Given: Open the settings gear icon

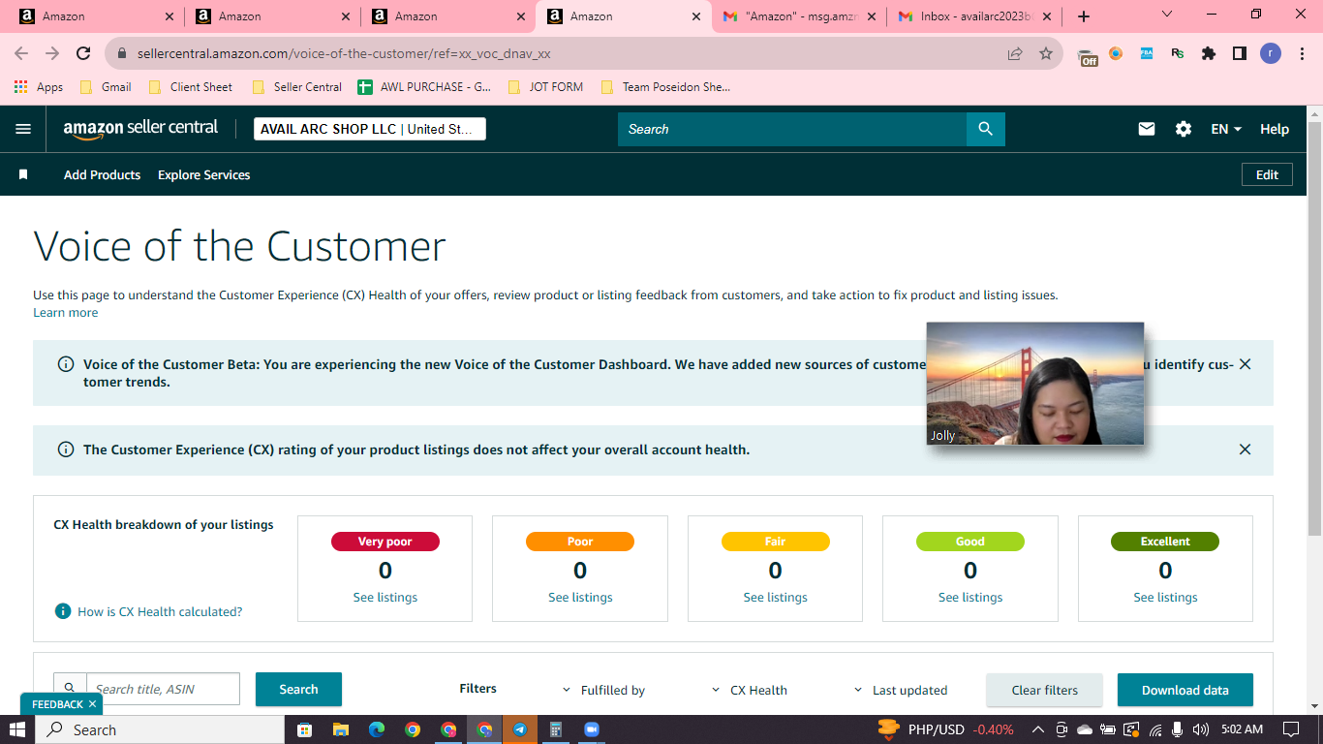Looking at the screenshot, I should coord(1184,129).
